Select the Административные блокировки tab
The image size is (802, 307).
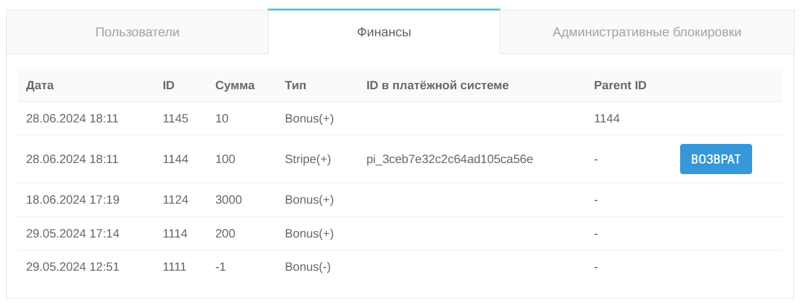pos(647,32)
